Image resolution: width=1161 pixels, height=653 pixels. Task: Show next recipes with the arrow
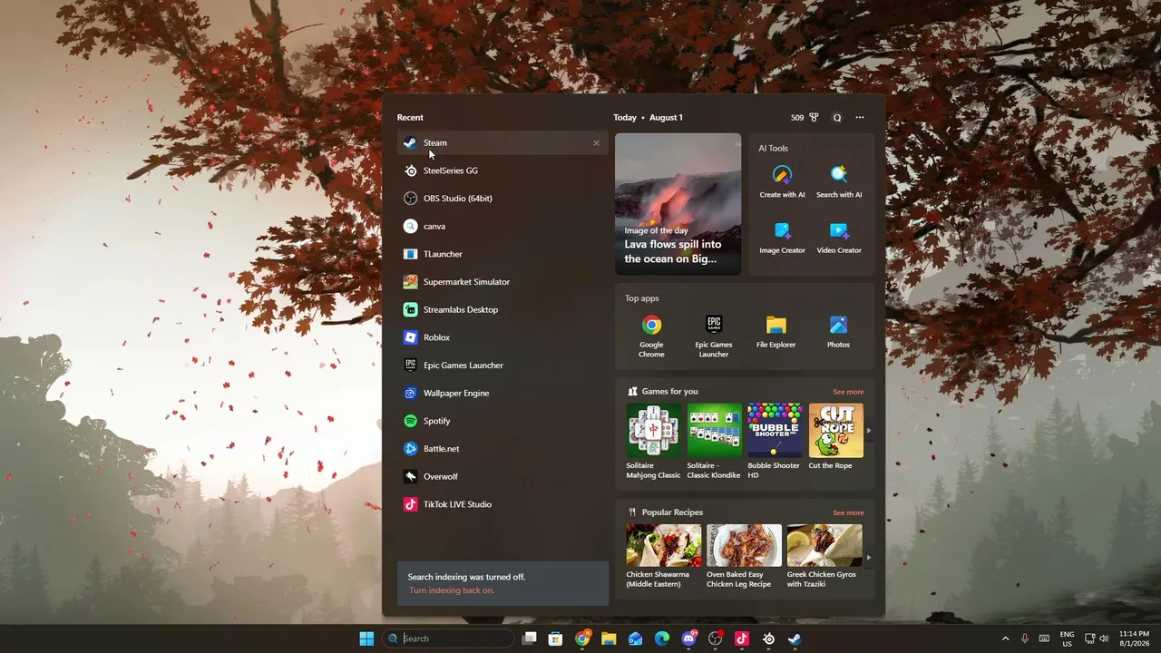tap(869, 558)
